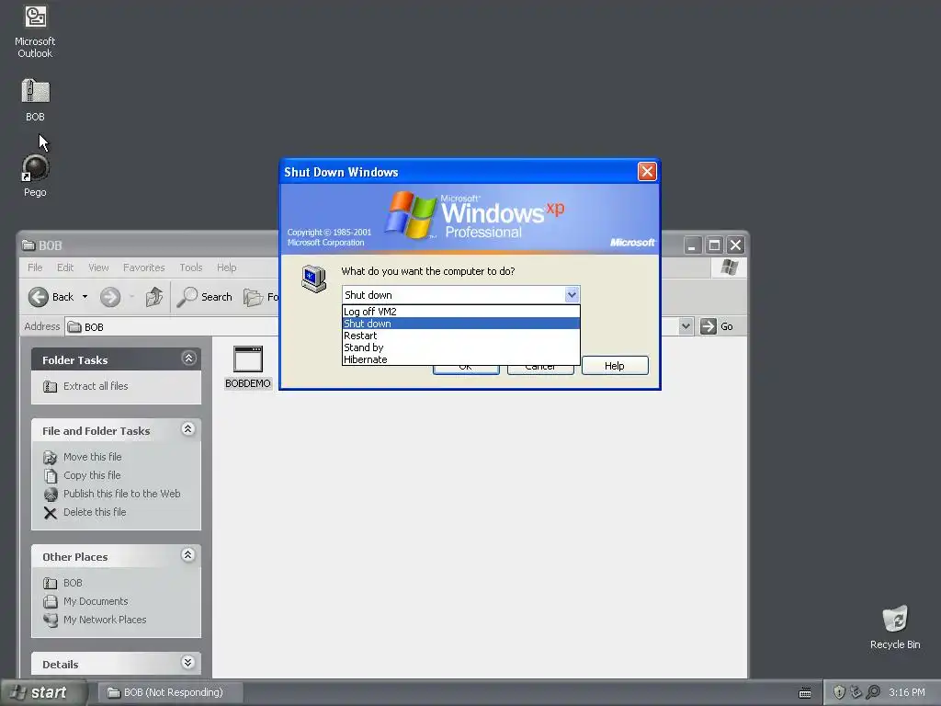Open Back button history dropdown arrow
941x706 pixels.
(85, 297)
